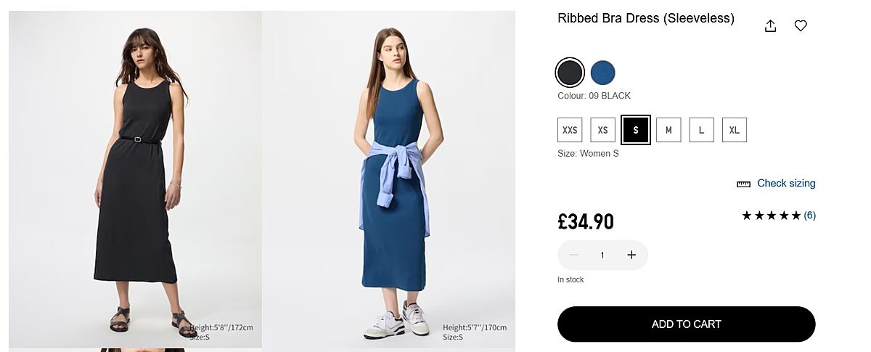This screenshot has width=871, height=352.
Task: Choose size S option
Action: (636, 130)
